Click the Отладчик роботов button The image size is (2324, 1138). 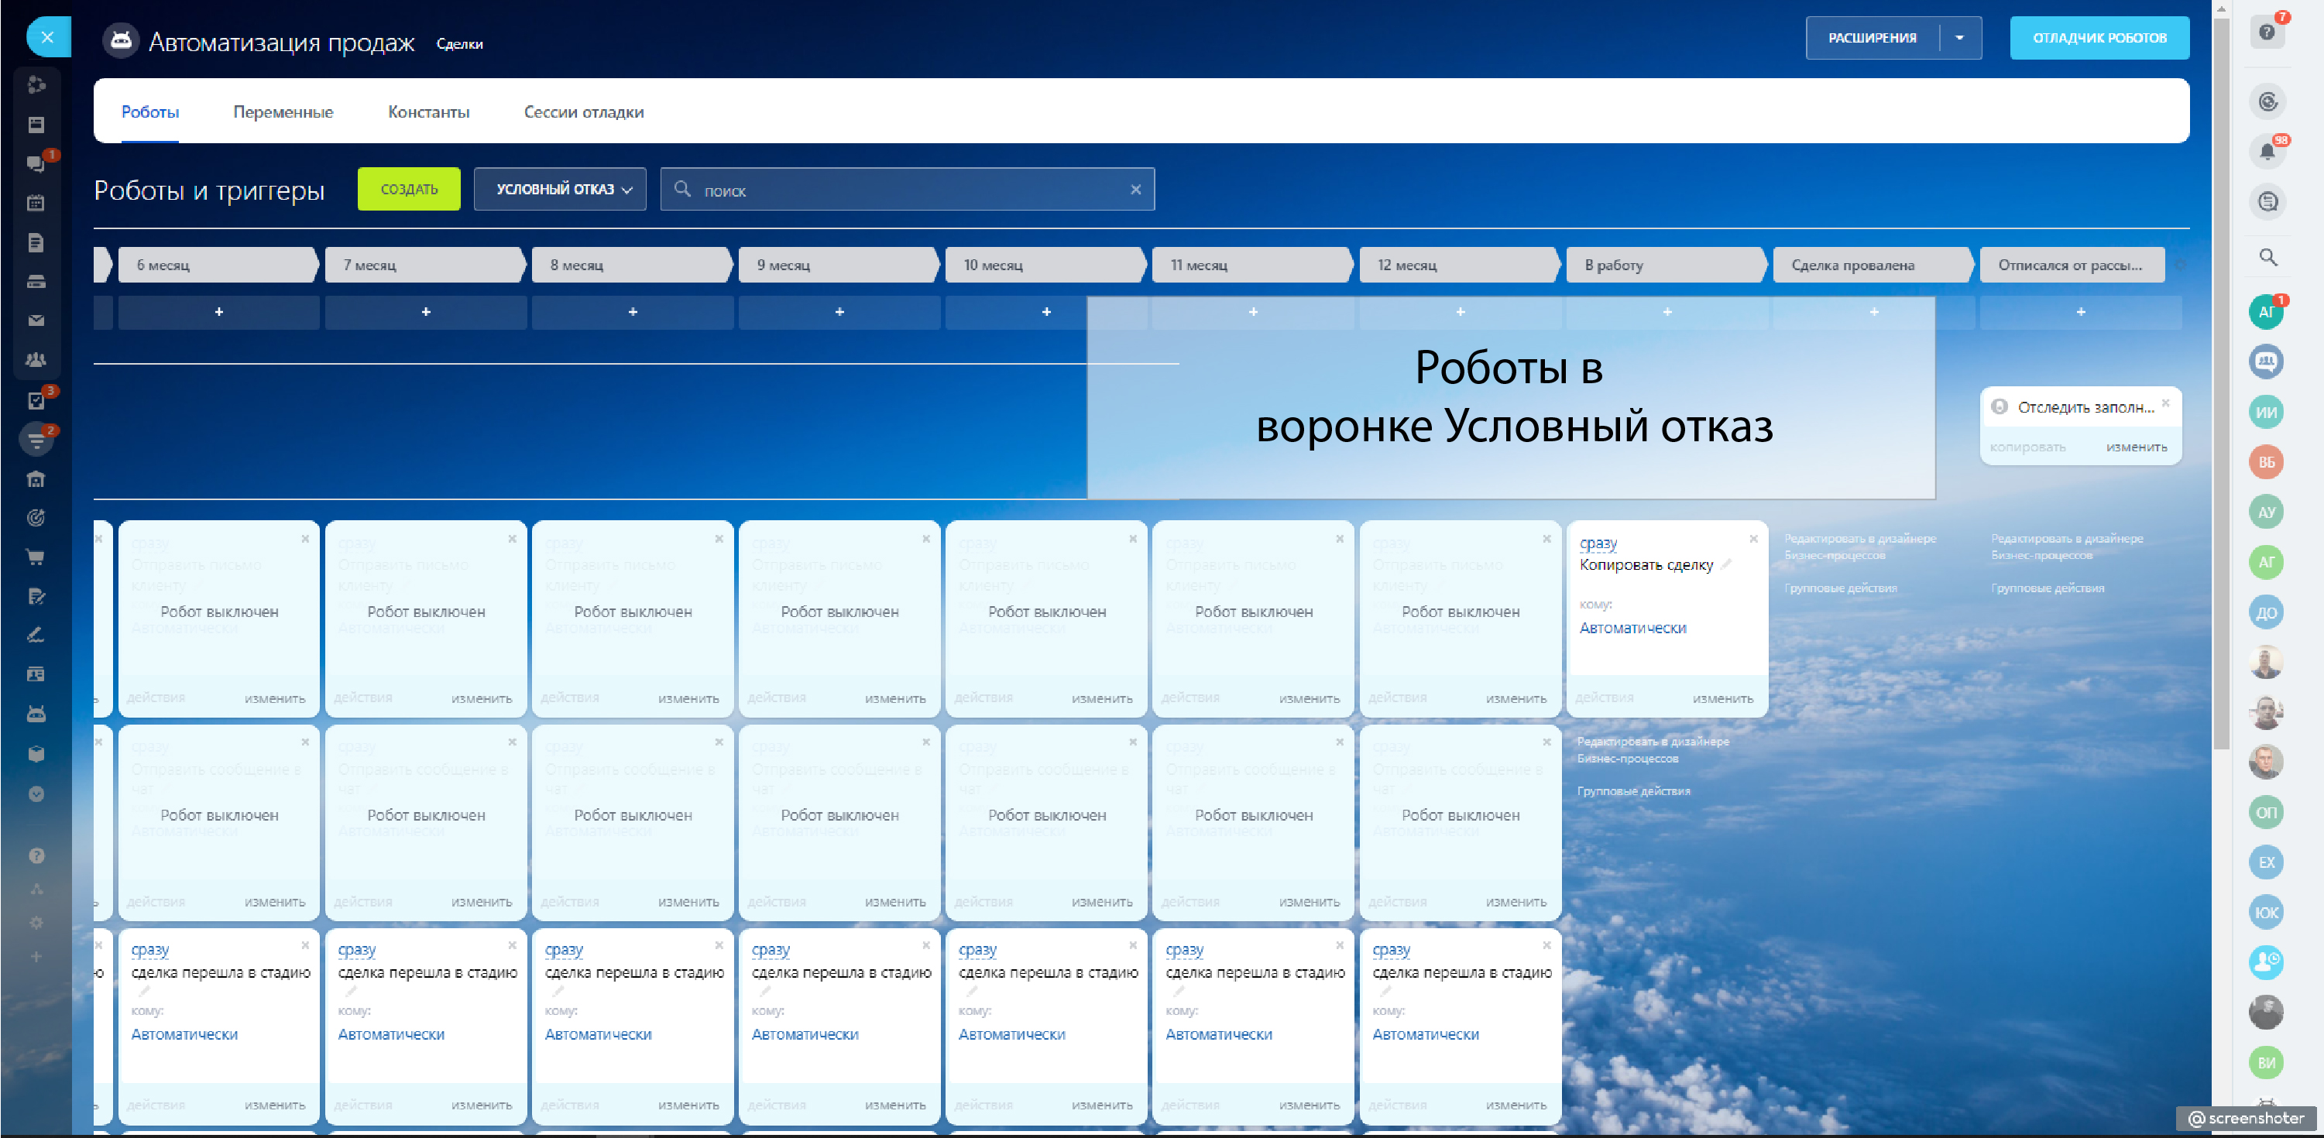click(x=2099, y=38)
